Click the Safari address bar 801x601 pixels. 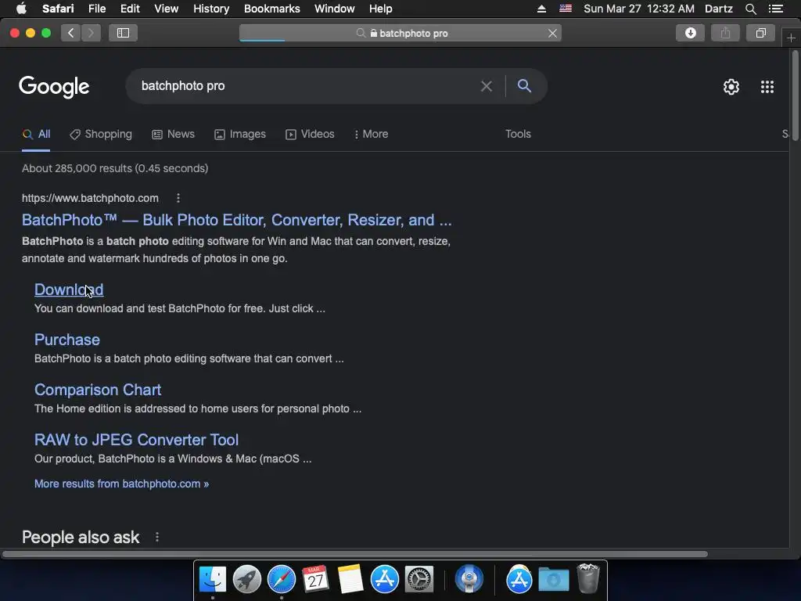(400, 33)
